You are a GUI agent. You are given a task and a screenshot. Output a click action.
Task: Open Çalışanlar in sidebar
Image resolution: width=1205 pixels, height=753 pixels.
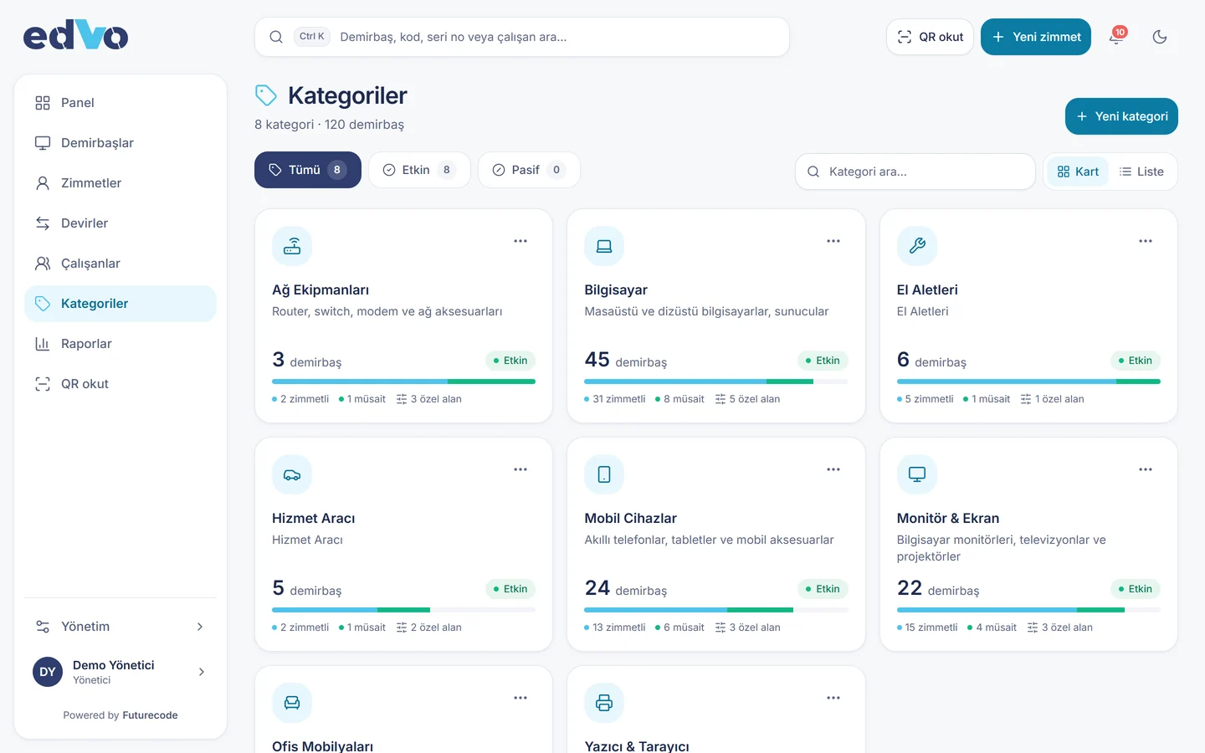120,264
